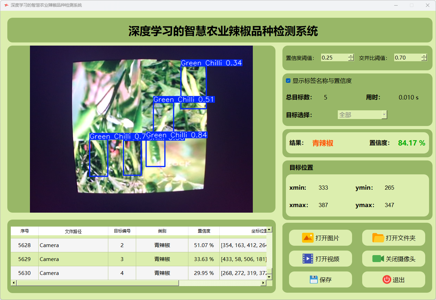This screenshot has height=300, width=436.
Task: Click the picture icon on Open Image button
Action: pos(308,238)
